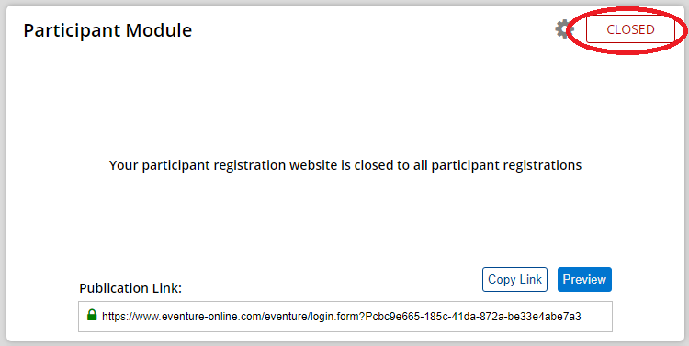Image resolution: width=689 pixels, height=346 pixels.
Task: Click the Copy Link button
Action: pos(514,279)
